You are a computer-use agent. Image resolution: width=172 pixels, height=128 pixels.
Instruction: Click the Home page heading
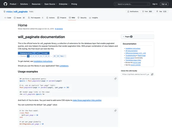[22, 25]
